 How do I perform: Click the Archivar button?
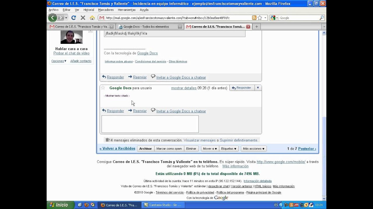tap(145, 149)
